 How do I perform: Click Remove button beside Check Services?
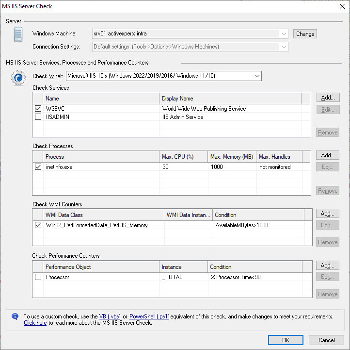pyautogui.click(x=328, y=133)
